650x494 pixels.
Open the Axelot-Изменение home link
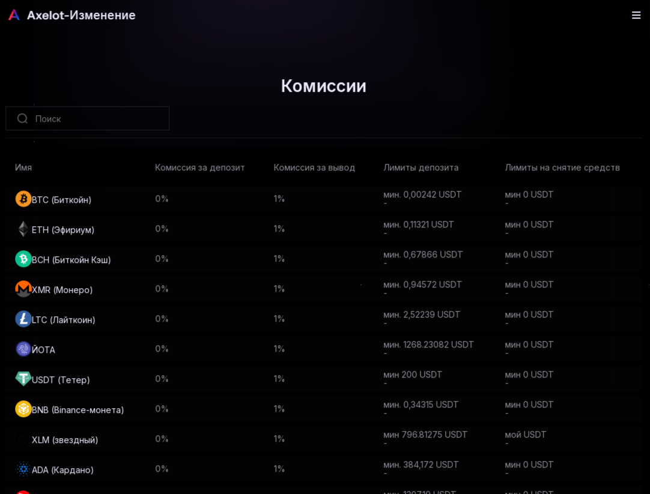pos(81,16)
